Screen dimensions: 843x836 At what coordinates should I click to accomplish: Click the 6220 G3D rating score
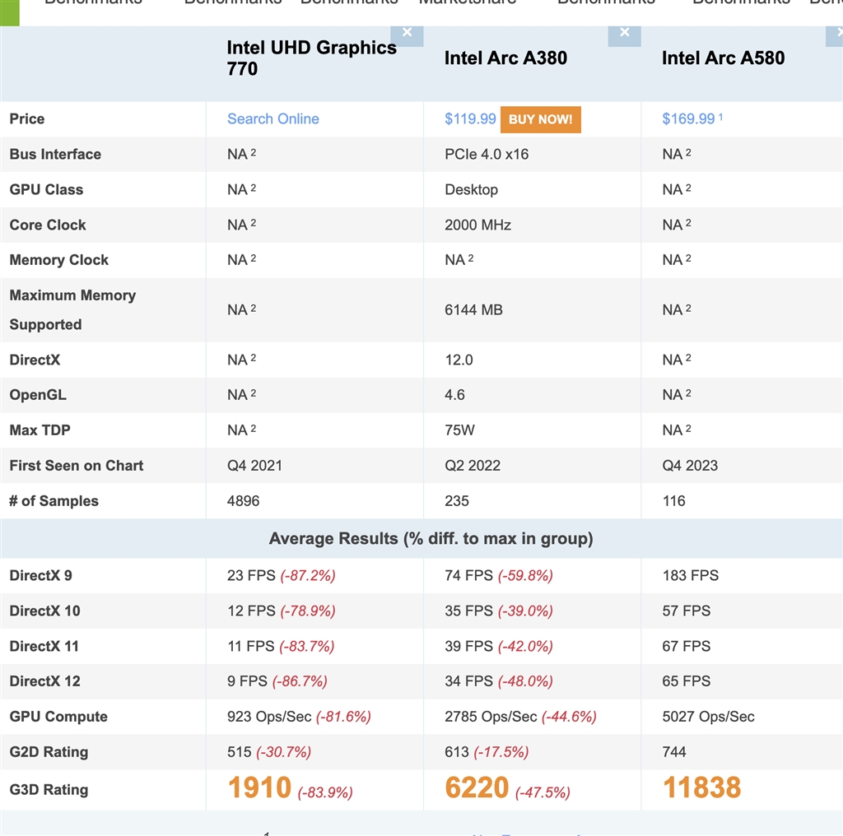pos(477,787)
